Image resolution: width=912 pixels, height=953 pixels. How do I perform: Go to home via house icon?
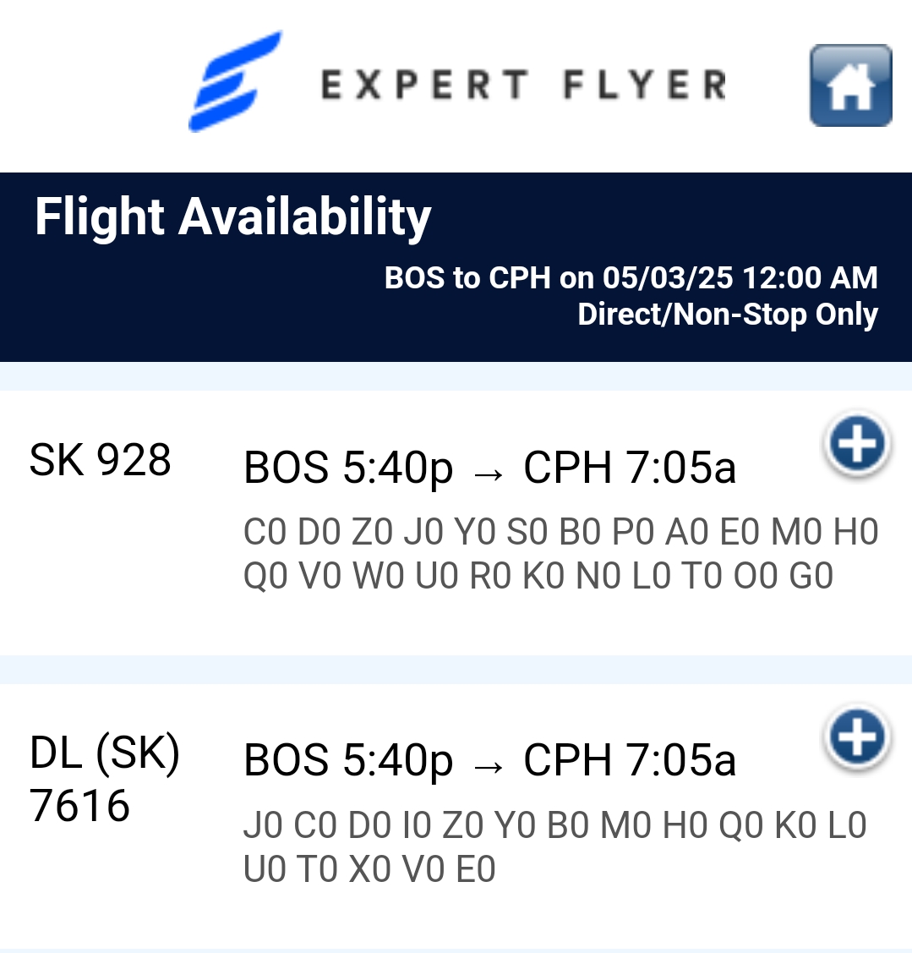850,85
